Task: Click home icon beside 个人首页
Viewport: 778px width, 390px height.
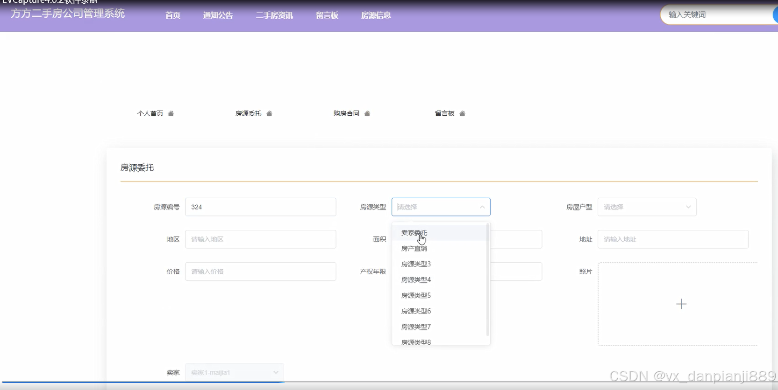Action: click(171, 113)
